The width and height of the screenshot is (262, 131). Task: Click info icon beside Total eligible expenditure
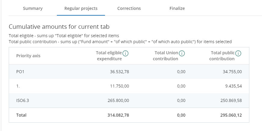tap(126, 53)
